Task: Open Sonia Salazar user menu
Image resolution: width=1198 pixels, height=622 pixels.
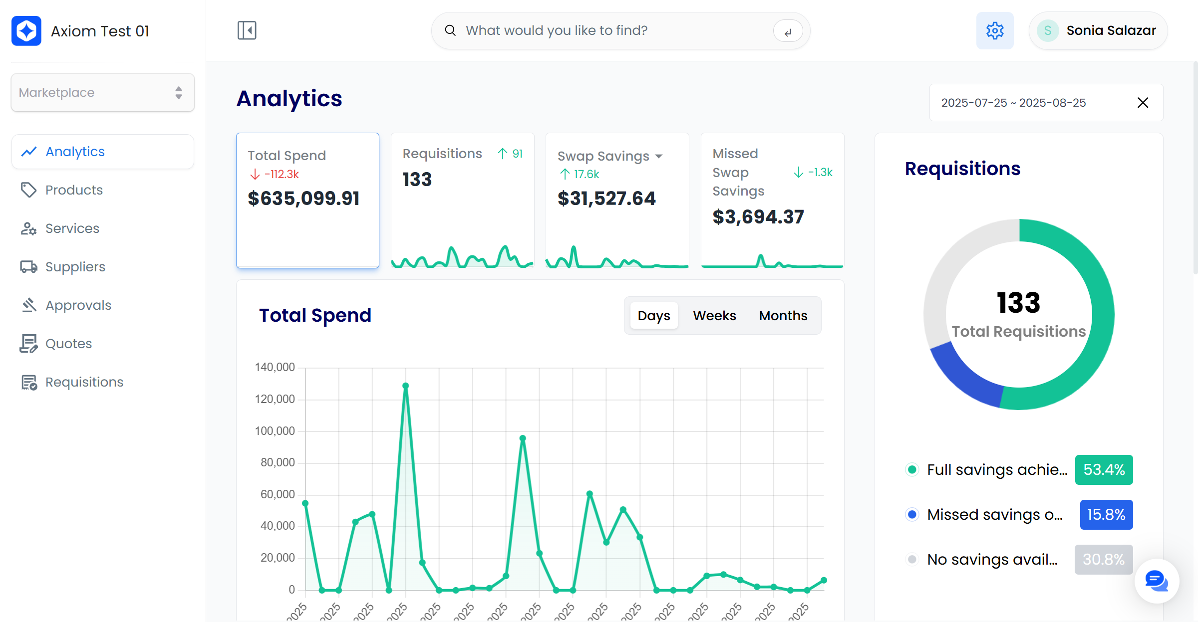Action: point(1098,31)
